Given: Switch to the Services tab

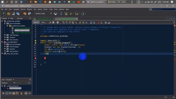Looking at the screenshot, I should click(20, 18).
